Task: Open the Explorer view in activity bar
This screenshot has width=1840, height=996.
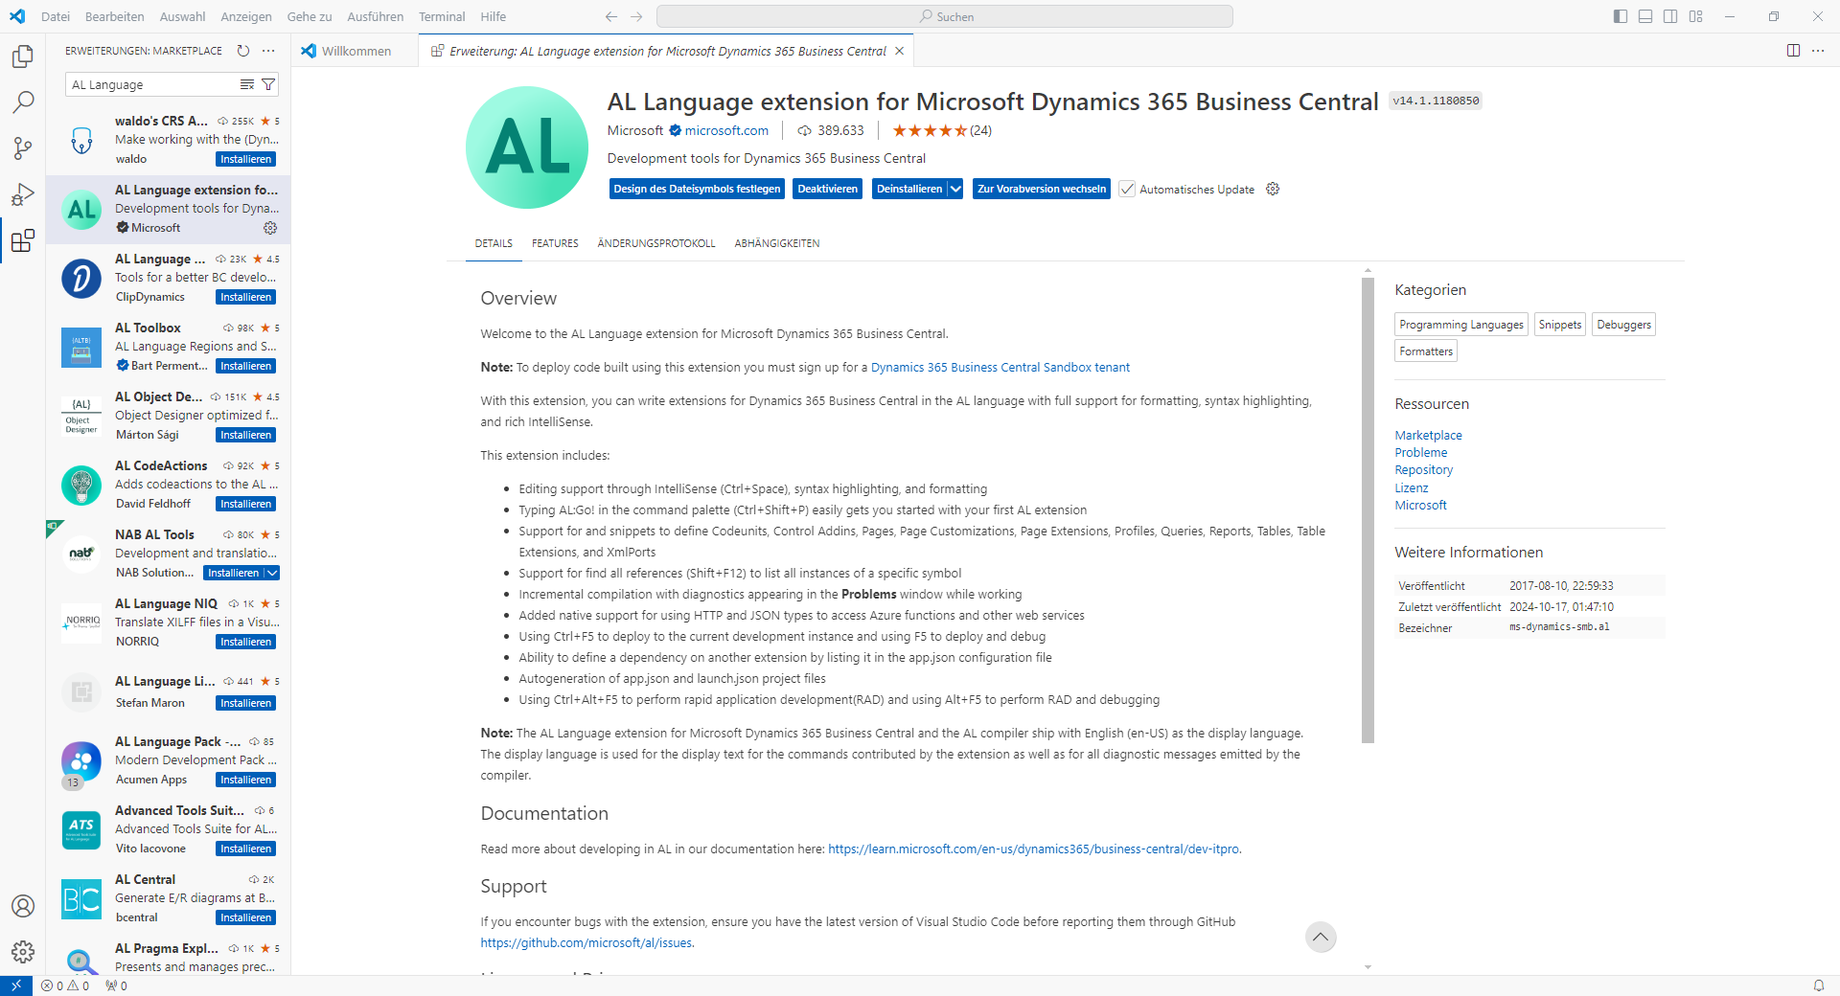Action: [x=23, y=57]
